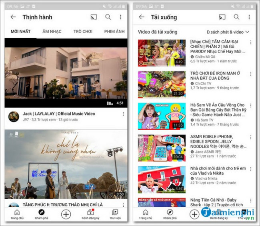Open search on Thịnh hành screen
Screen dimensions: 260x226
click(x=108, y=17)
